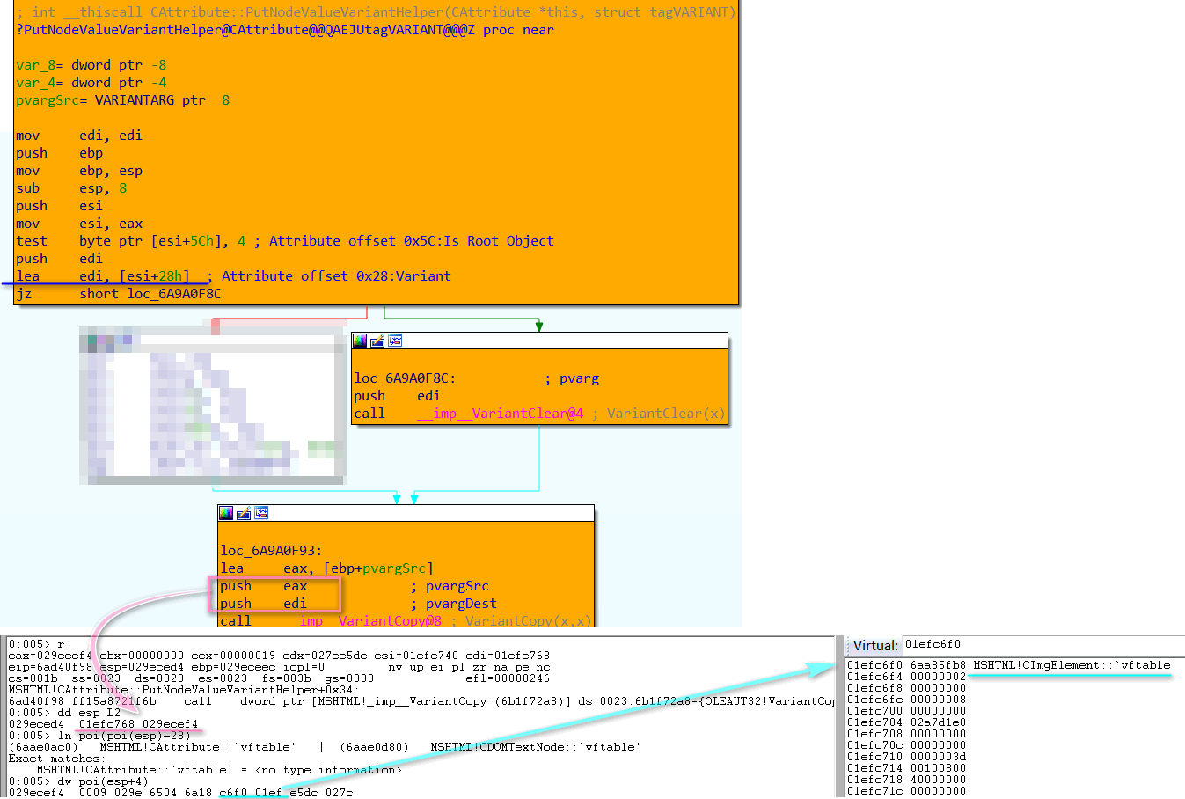Click the node color icon on loc_6A9A0F8C block
The image size is (1185, 799).
[360, 341]
